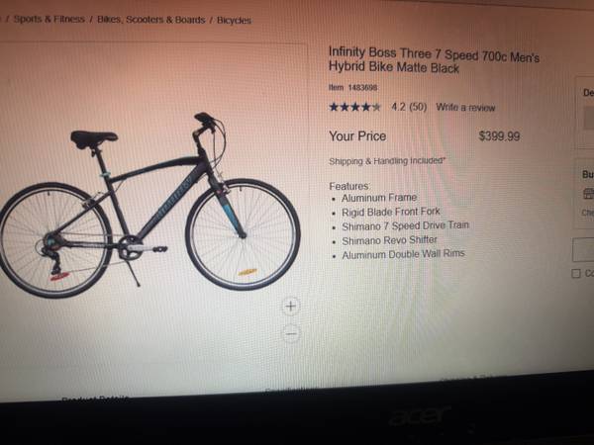
Task: Open the Bicycles breadcrumb link
Action: (x=234, y=21)
